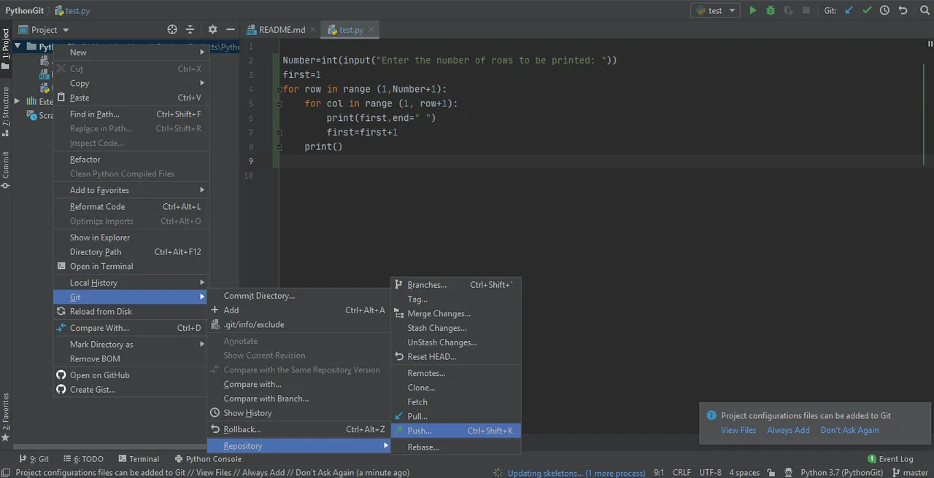Image resolution: width=934 pixels, height=478 pixels.
Task: Commit changes using the green checkmark icon
Action: coord(867,10)
